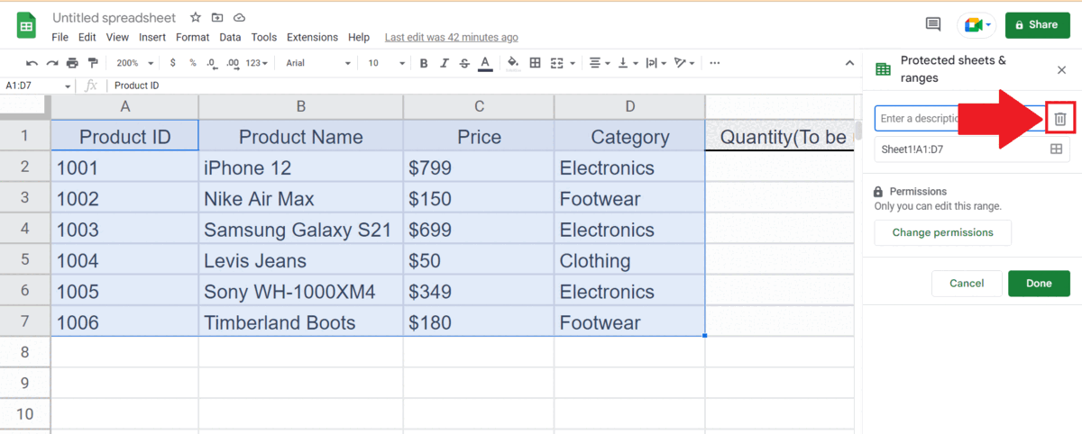Open font size 10 dropdown
1082x434 pixels.
pos(386,63)
